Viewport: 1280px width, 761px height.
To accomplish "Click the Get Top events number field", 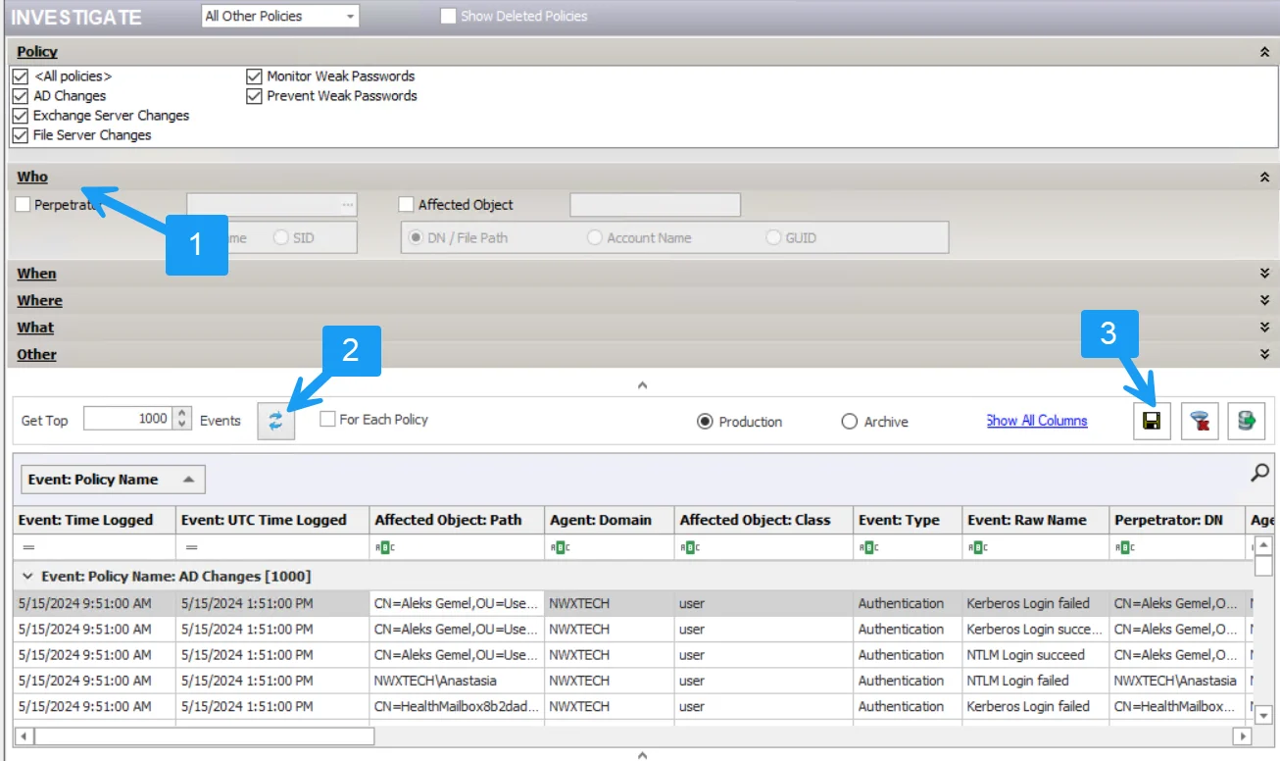I will 127,419.
